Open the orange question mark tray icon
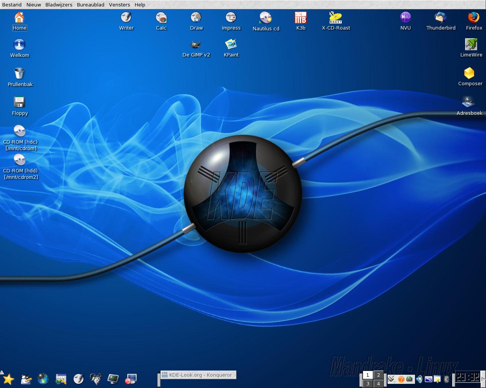The image size is (486, 388). click(401, 379)
